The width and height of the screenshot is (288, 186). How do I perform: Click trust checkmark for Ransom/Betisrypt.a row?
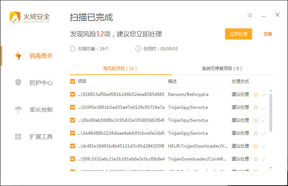263,95
